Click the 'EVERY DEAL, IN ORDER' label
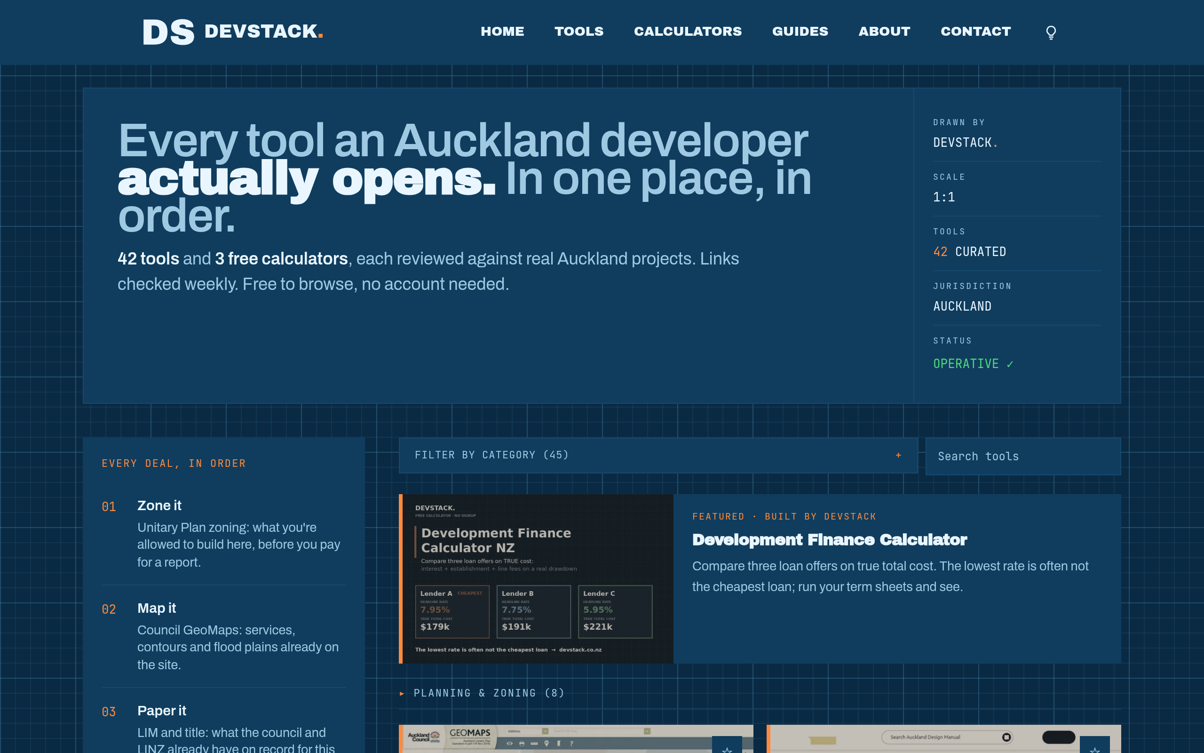The width and height of the screenshot is (1204, 753). [x=174, y=464]
